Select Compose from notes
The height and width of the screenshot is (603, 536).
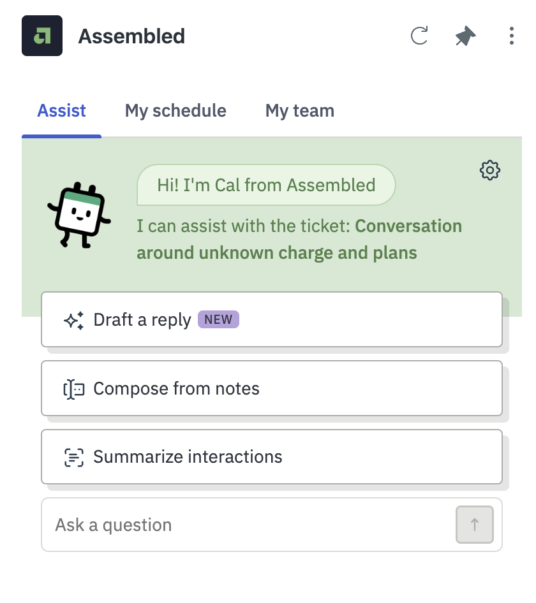[x=272, y=388]
